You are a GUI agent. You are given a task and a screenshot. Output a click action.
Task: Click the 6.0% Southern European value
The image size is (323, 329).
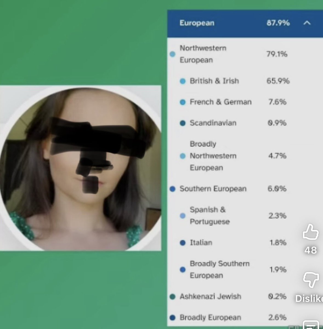pyautogui.click(x=277, y=189)
